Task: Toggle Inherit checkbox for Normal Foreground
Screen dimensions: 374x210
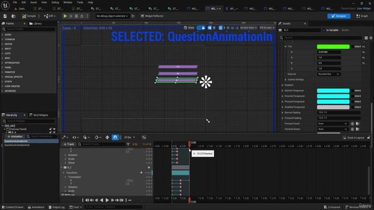Action: pos(352,91)
